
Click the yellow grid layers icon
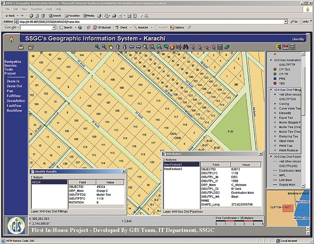(x=279, y=47)
